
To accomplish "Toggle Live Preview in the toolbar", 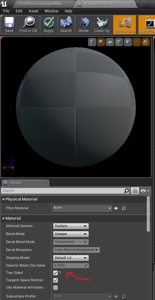I will pyautogui.click(x=147, y=25).
